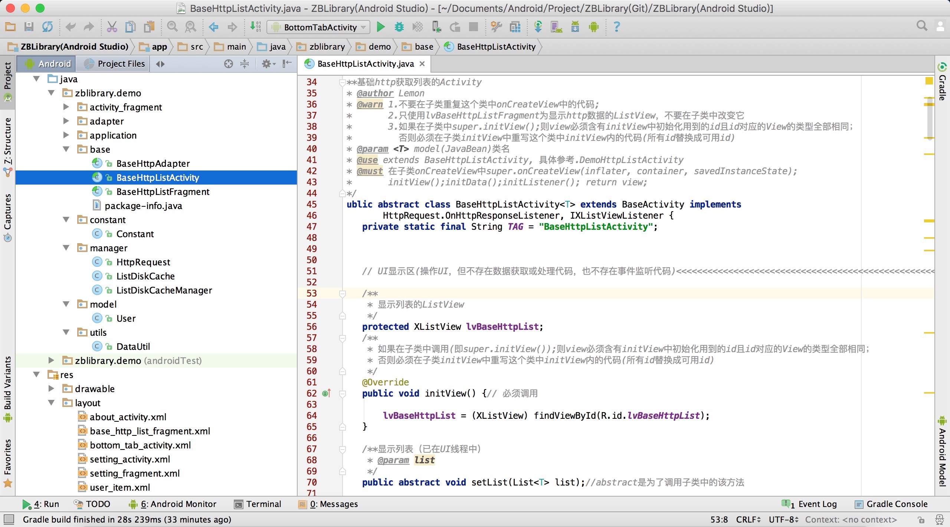
Task: Click Sync Project with Gradle Files icon
Action: coord(538,27)
